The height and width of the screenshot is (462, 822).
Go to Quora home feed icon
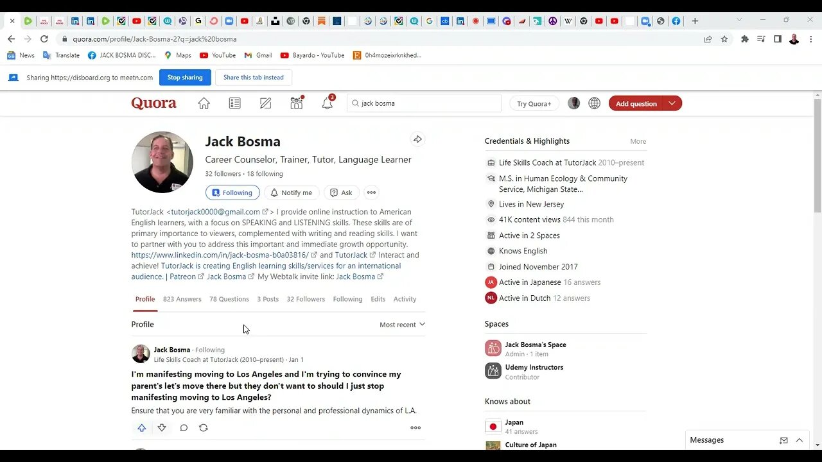pos(204,103)
